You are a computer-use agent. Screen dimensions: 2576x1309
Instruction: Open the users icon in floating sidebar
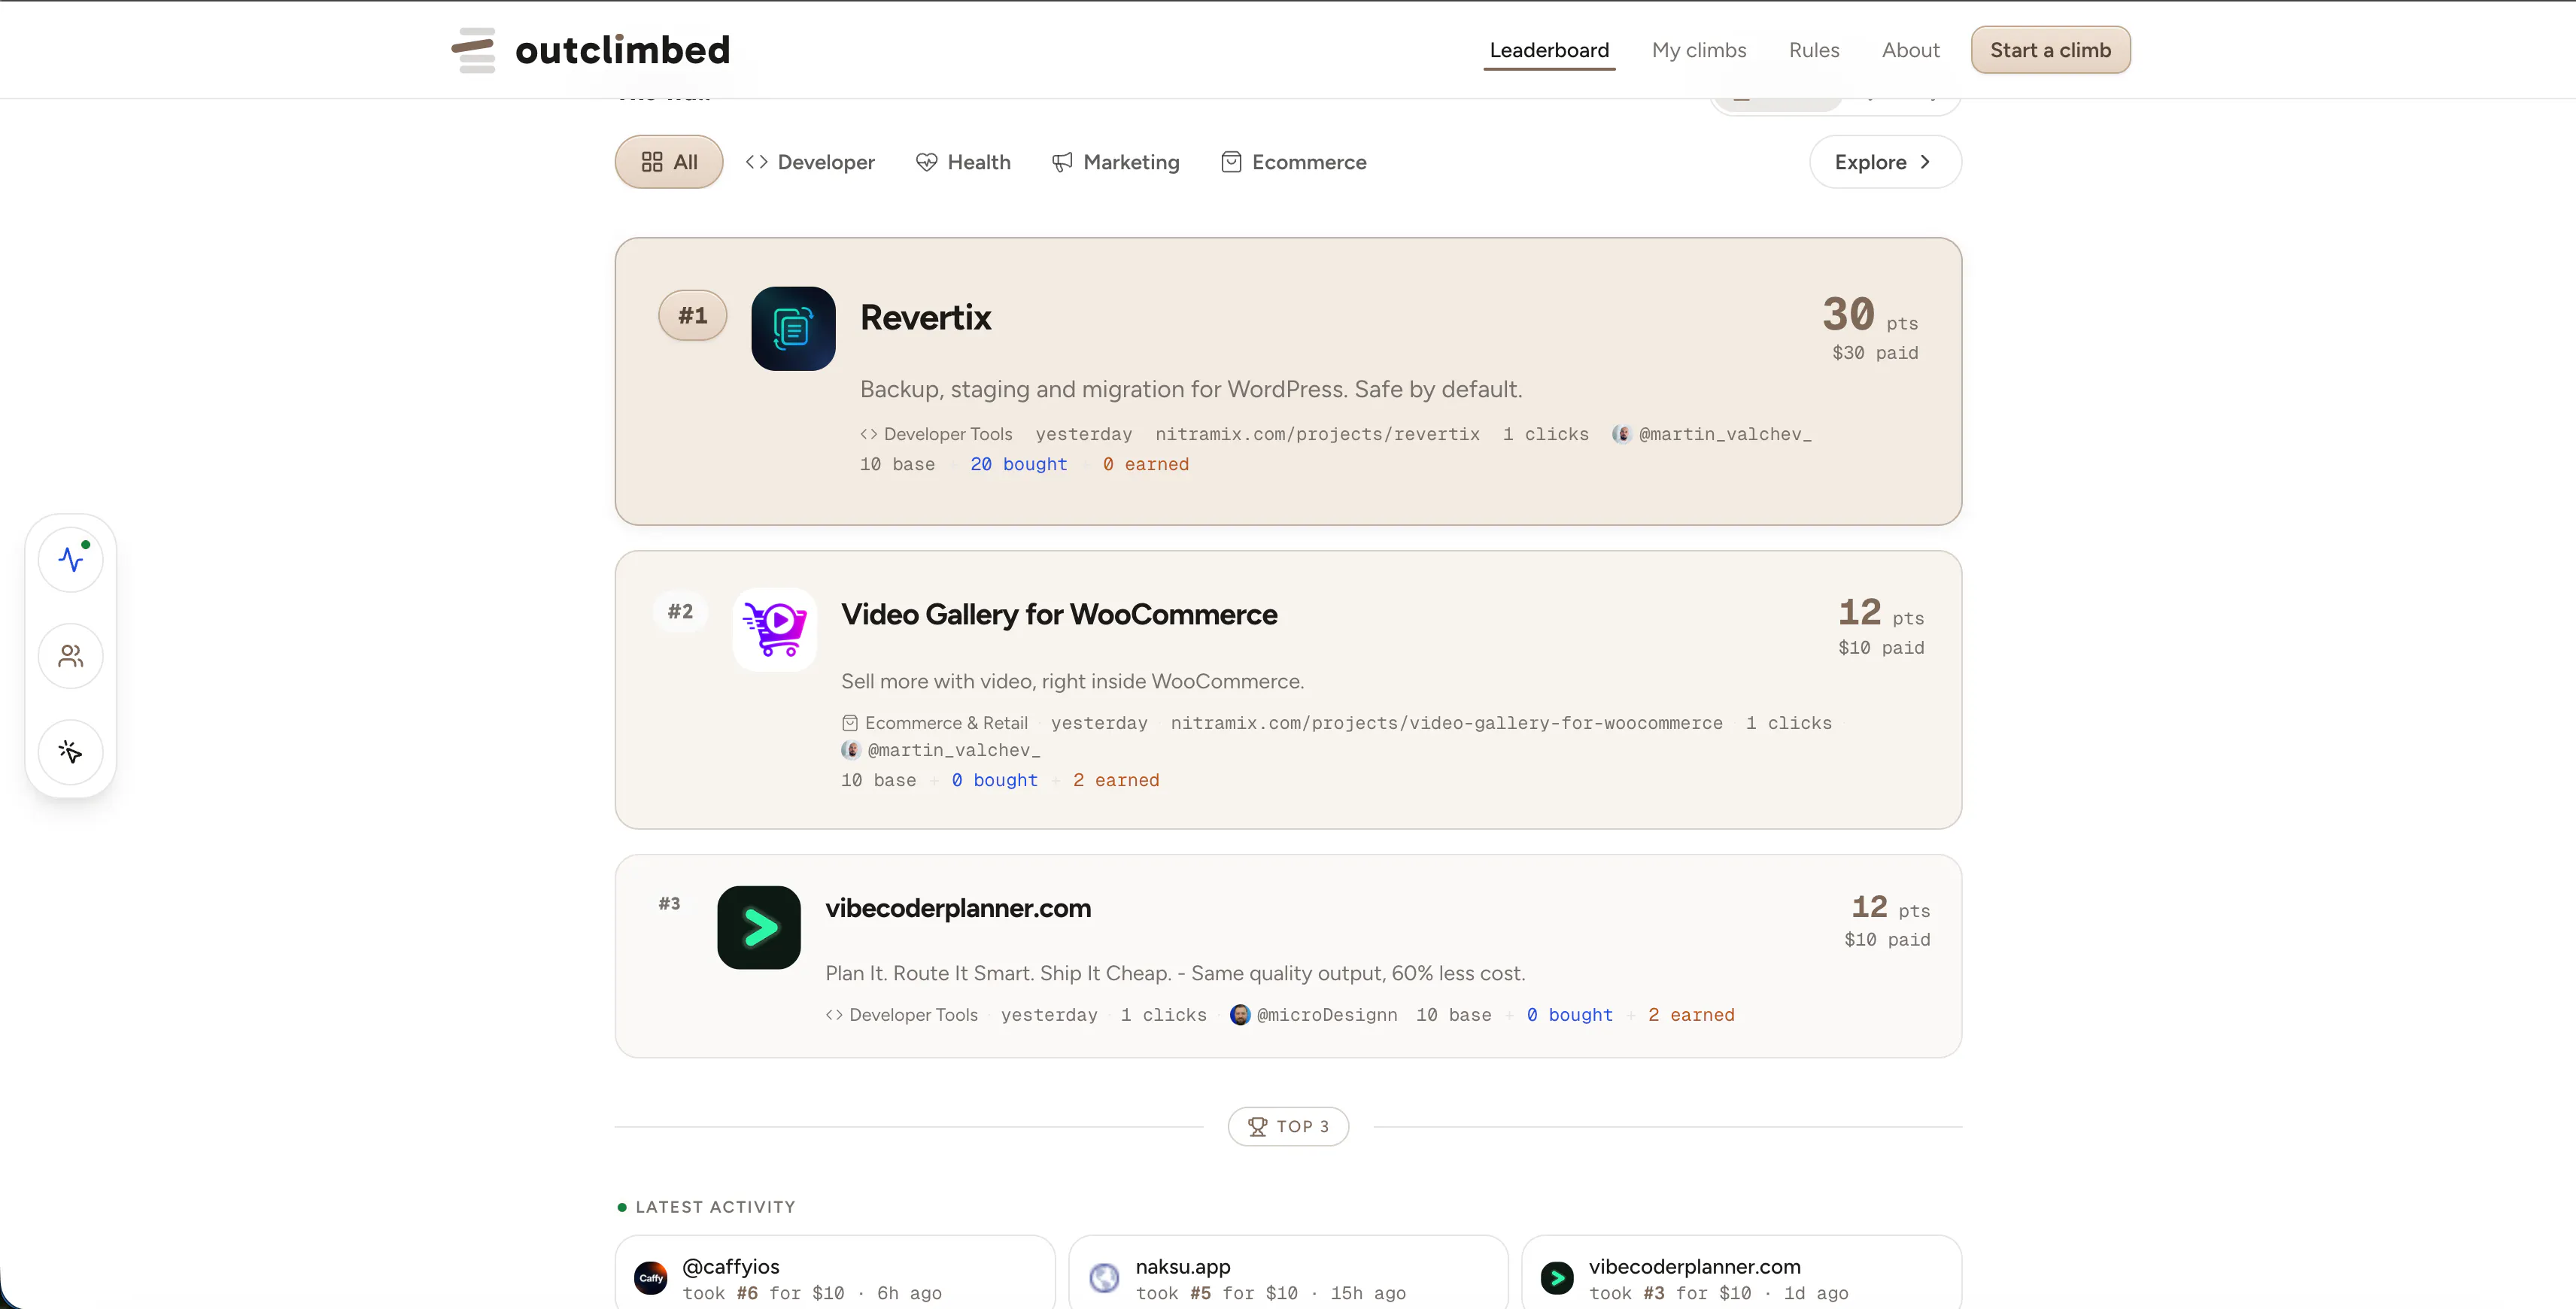71,656
